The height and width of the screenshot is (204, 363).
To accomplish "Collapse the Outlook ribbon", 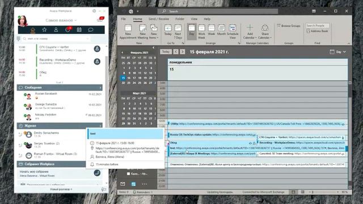I will [x=349, y=43].
